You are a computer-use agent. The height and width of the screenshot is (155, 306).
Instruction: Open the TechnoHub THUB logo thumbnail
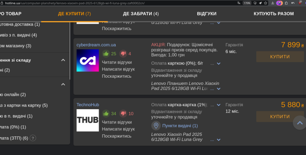coord(88,120)
